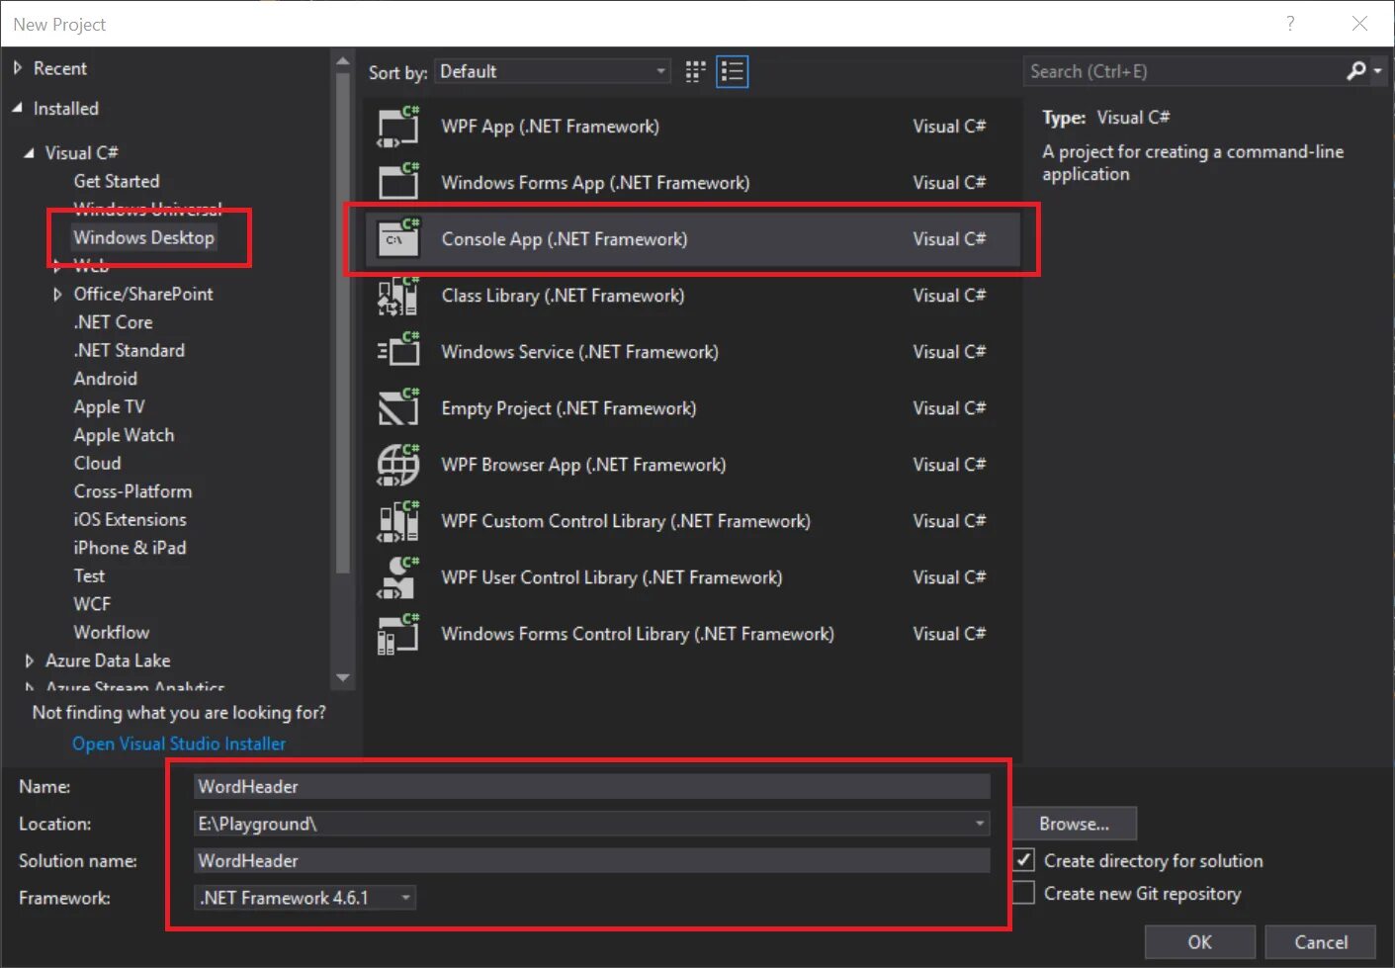The image size is (1395, 968).
Task: Switch to medium icons list view
Action: [732, 71]
